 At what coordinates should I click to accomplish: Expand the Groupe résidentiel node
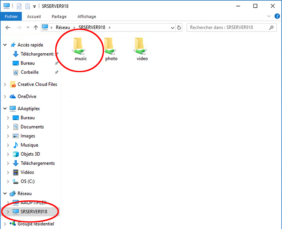[5, 224]
